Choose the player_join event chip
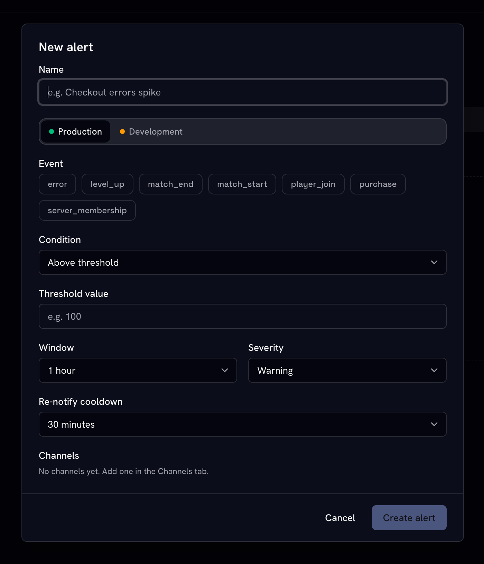The height and width of the screenshot is (564, 484). tap(313, 184)
